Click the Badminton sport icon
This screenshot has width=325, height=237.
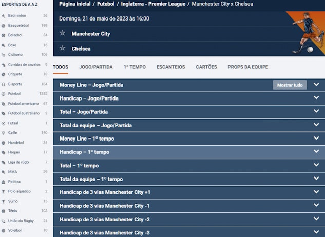tap(4, 16)
